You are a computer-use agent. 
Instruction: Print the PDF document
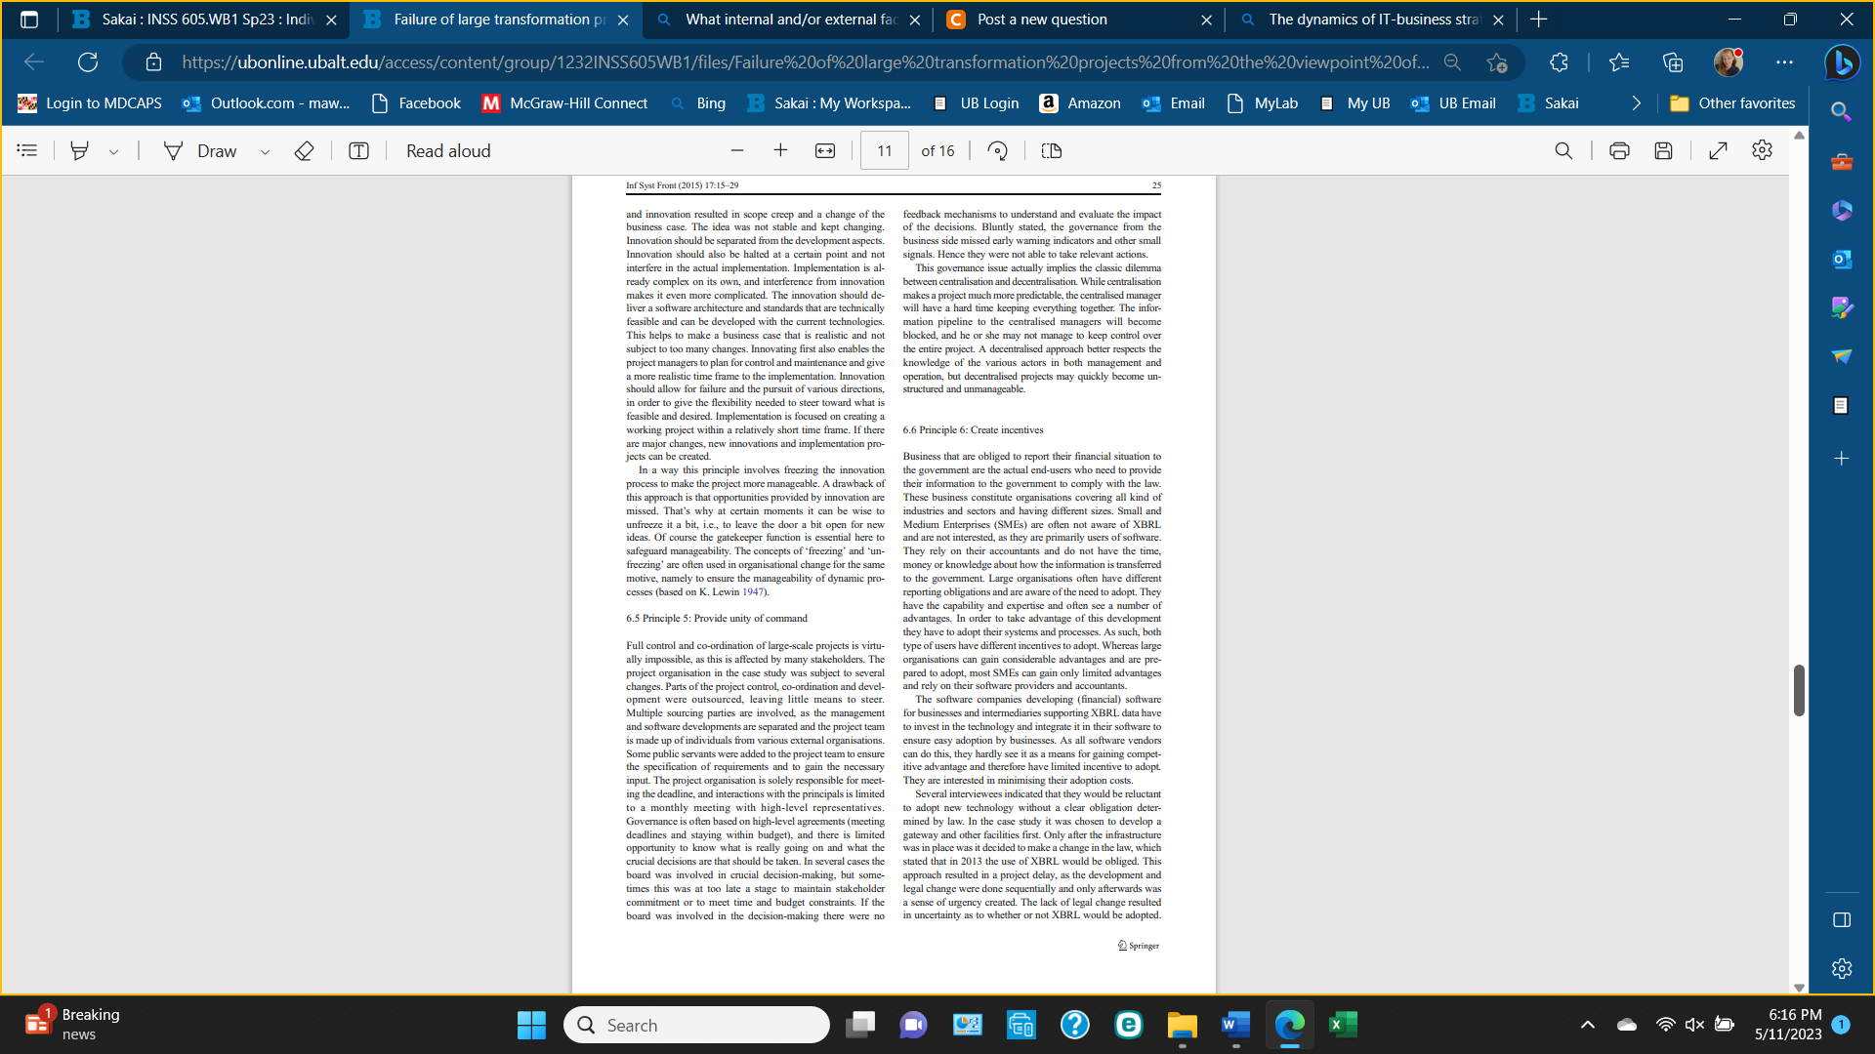pyautogui.click(x=1619, y=150)
